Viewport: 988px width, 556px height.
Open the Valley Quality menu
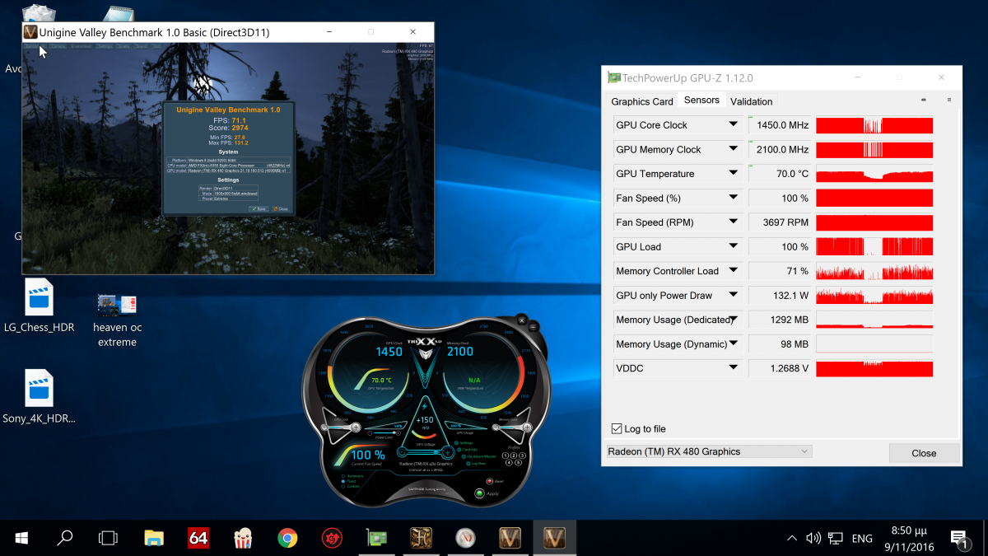(x=123, y=46)
